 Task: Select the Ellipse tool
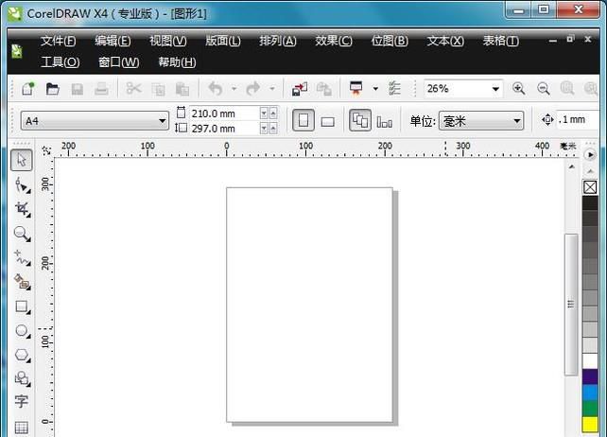tap(21, 331)
